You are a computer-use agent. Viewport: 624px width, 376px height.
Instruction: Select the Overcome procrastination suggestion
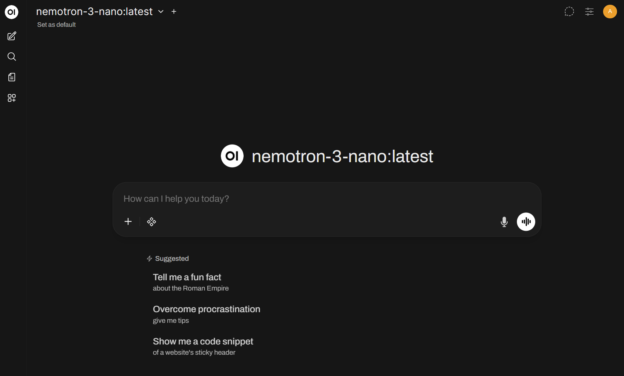click(x=207, y=314)
